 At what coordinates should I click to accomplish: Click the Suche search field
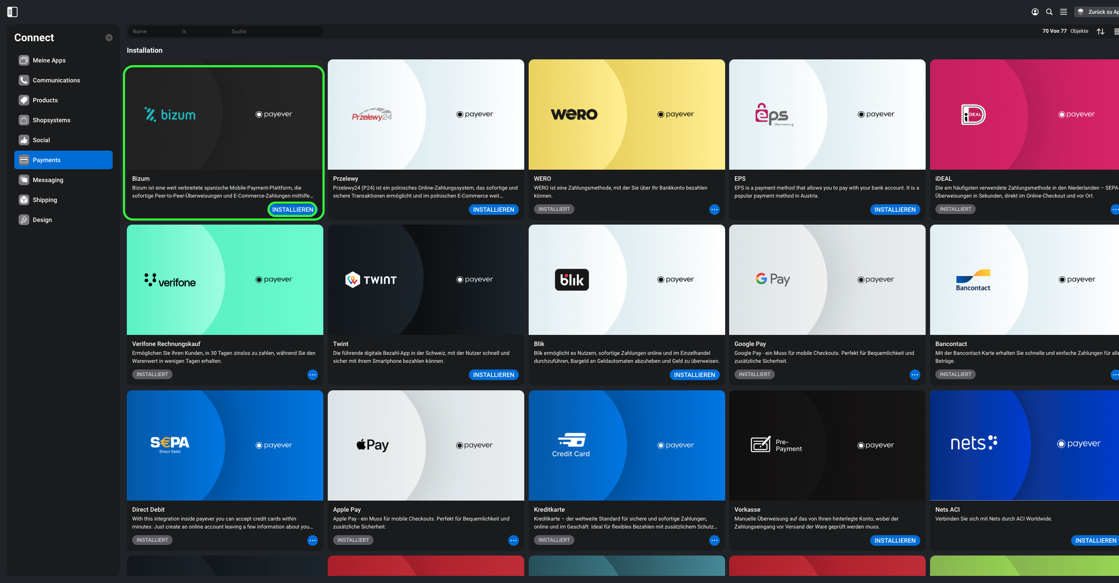point(275,31)
